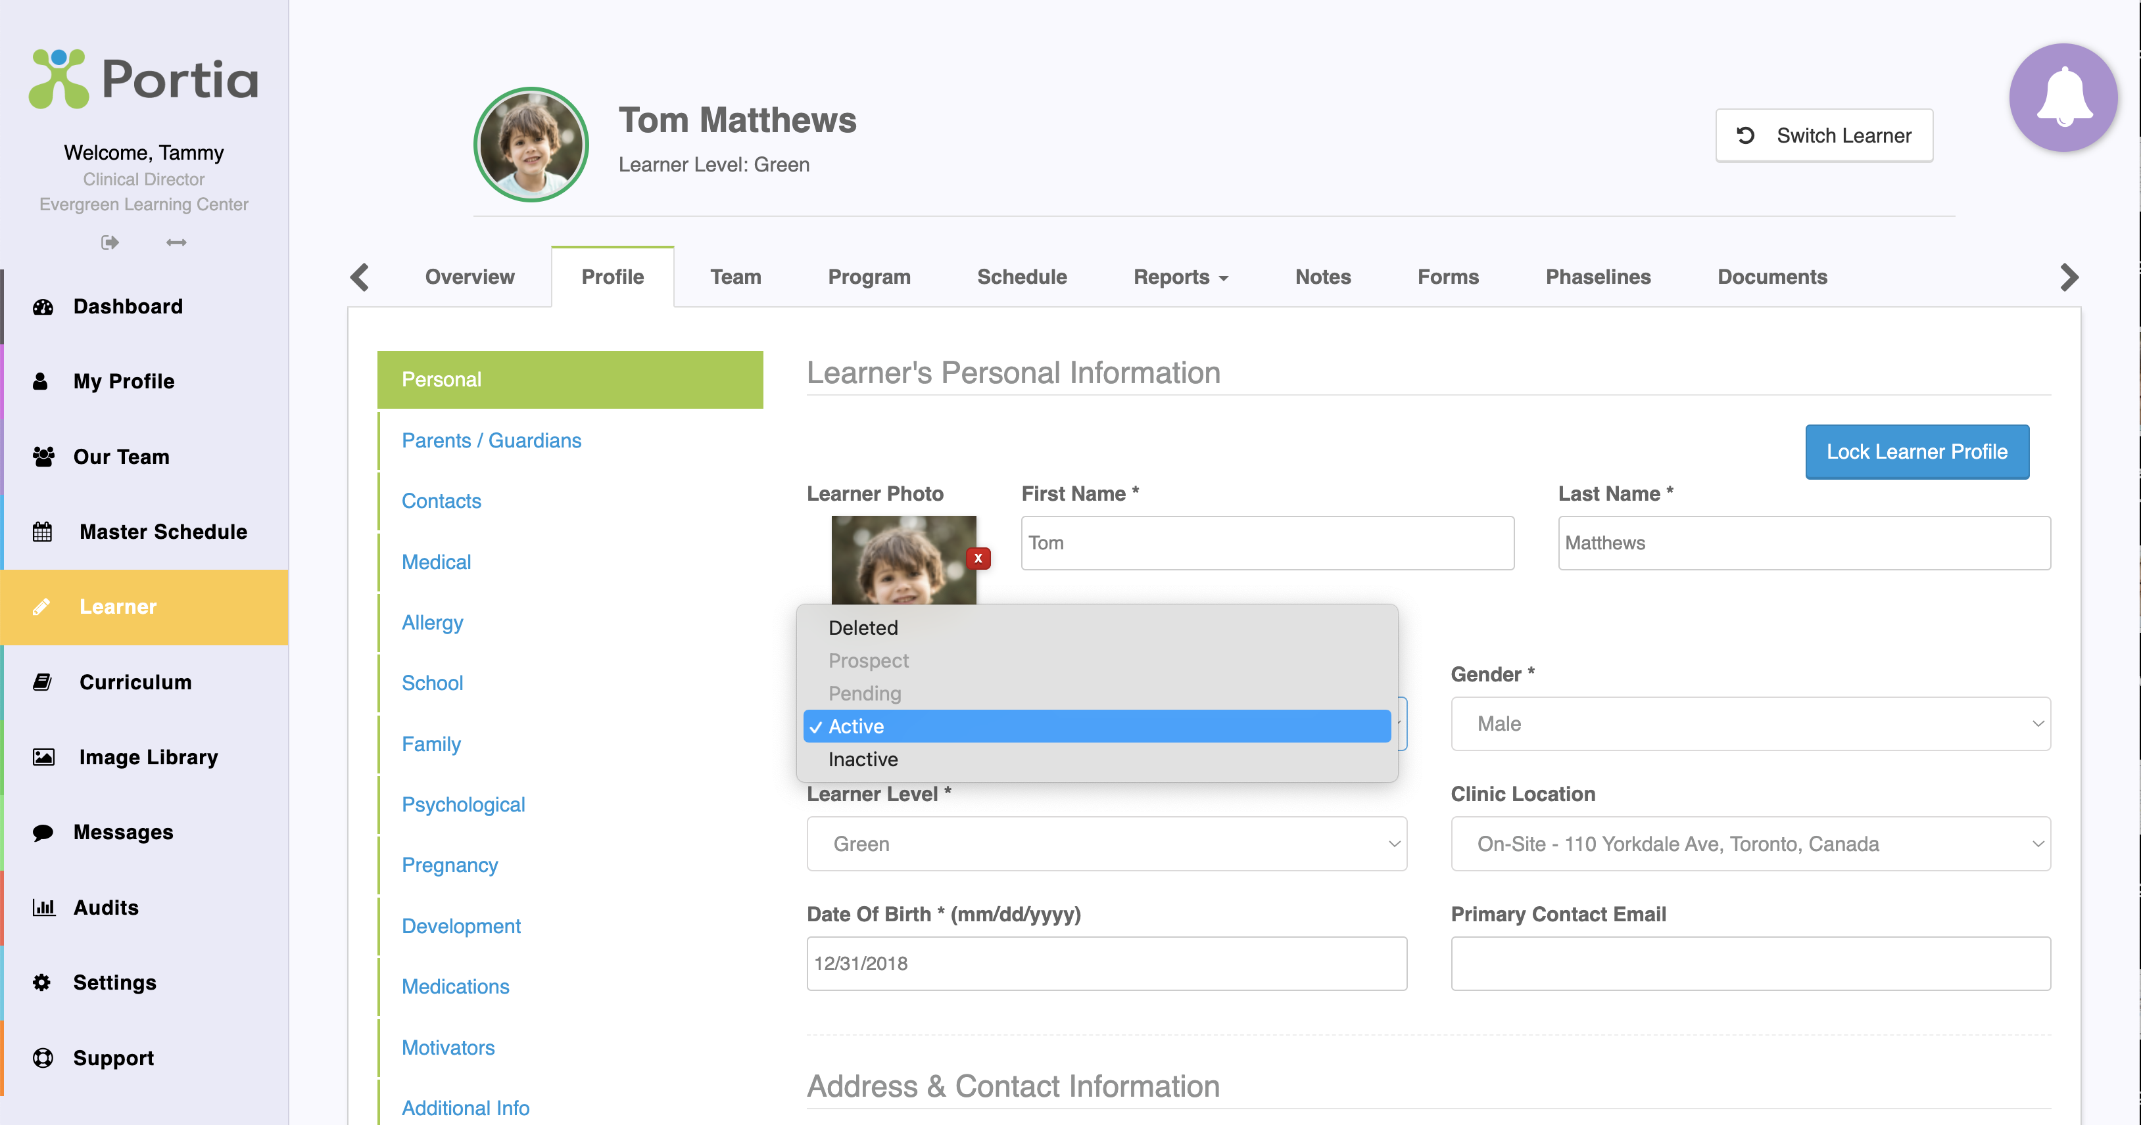Switch to the Team tab
This screenshot has height=1125, width=2141.
tap(734, 277)
